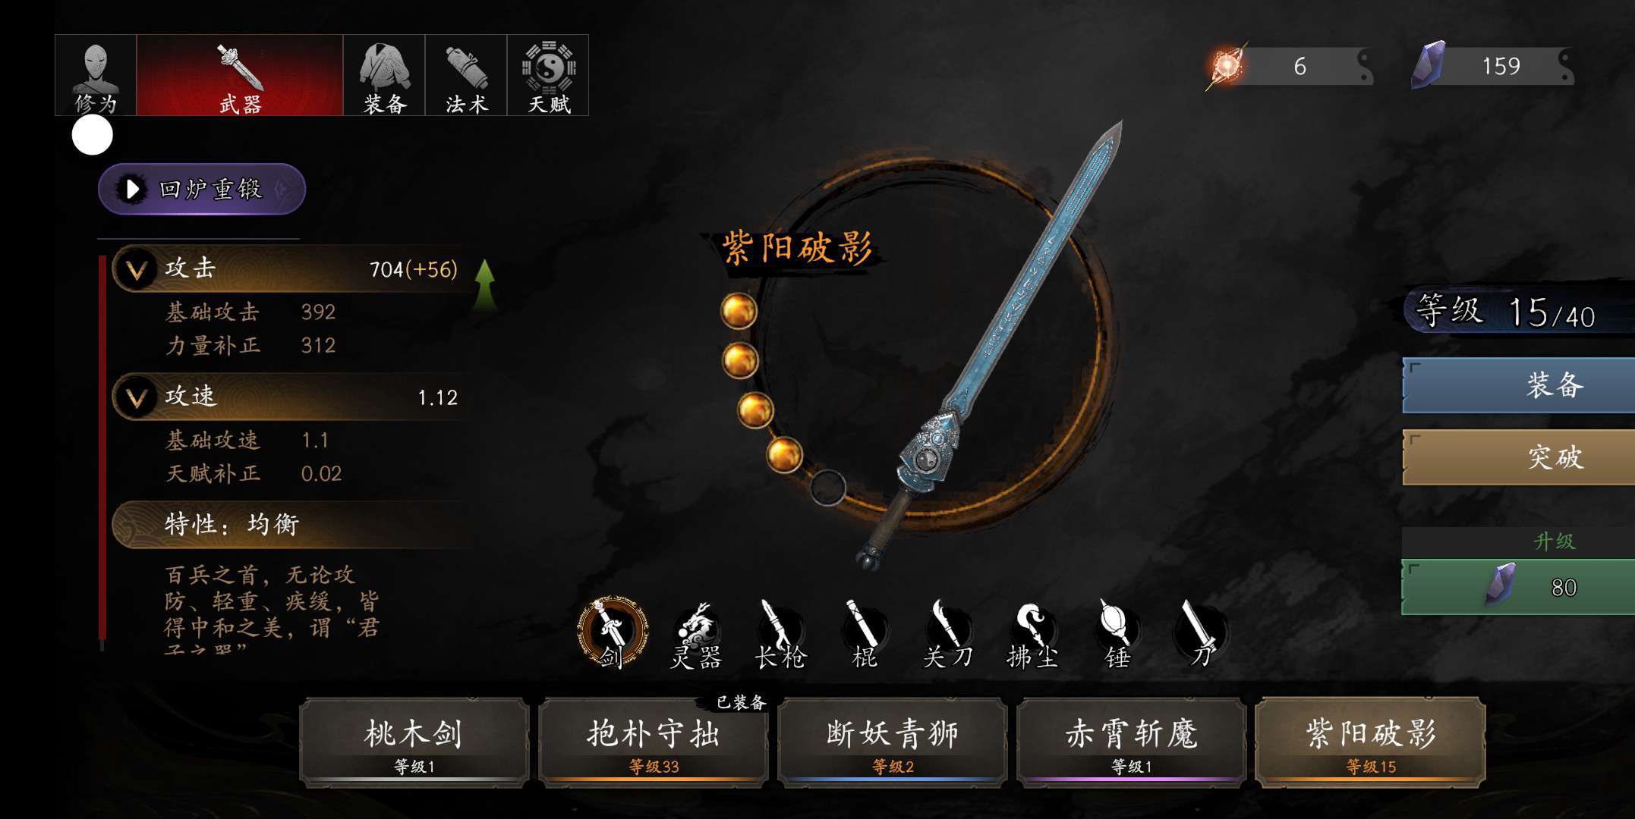Collapse the 攻击 attack stats section

(137, 269)
